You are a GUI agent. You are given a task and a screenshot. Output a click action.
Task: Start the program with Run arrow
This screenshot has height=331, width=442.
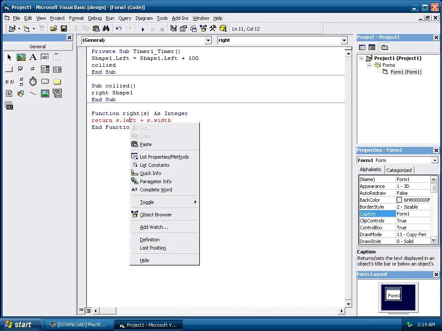point(143,29)
